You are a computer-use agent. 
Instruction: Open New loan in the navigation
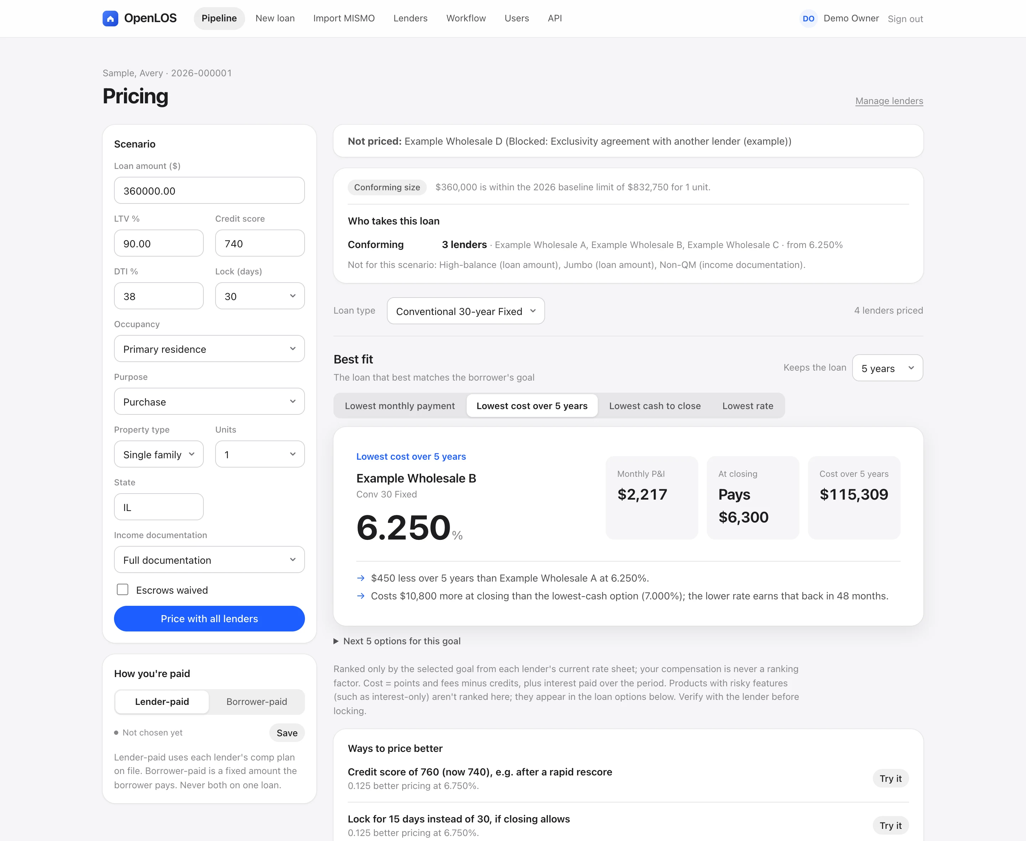(275, 19)
